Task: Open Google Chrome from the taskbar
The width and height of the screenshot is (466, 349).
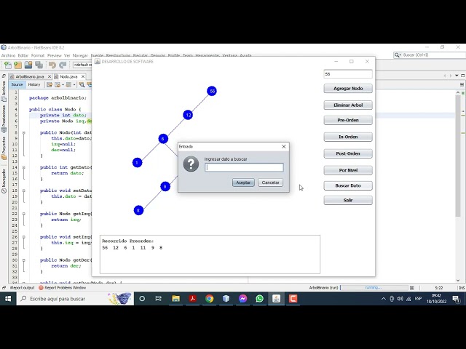Action: (x=209, y=299)
